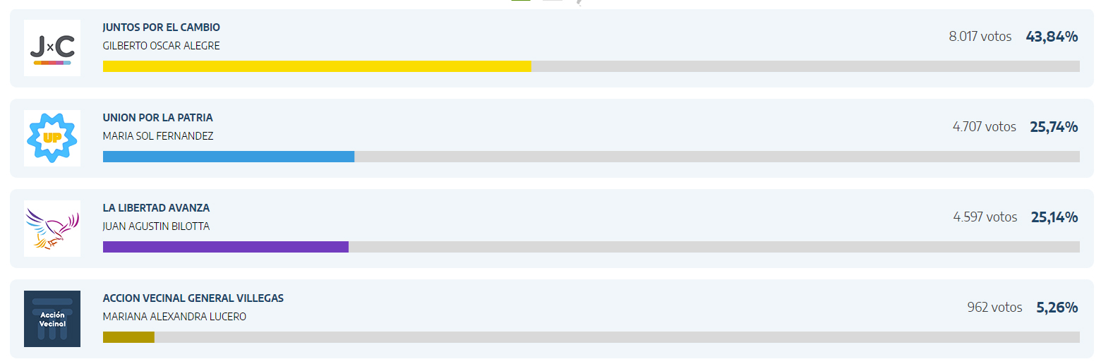The width and height of the screenshot is (1101, 364).
Task: Click the purple La Libertad Avanza bar
Action: pyautogui.click(x=226, y=247)
